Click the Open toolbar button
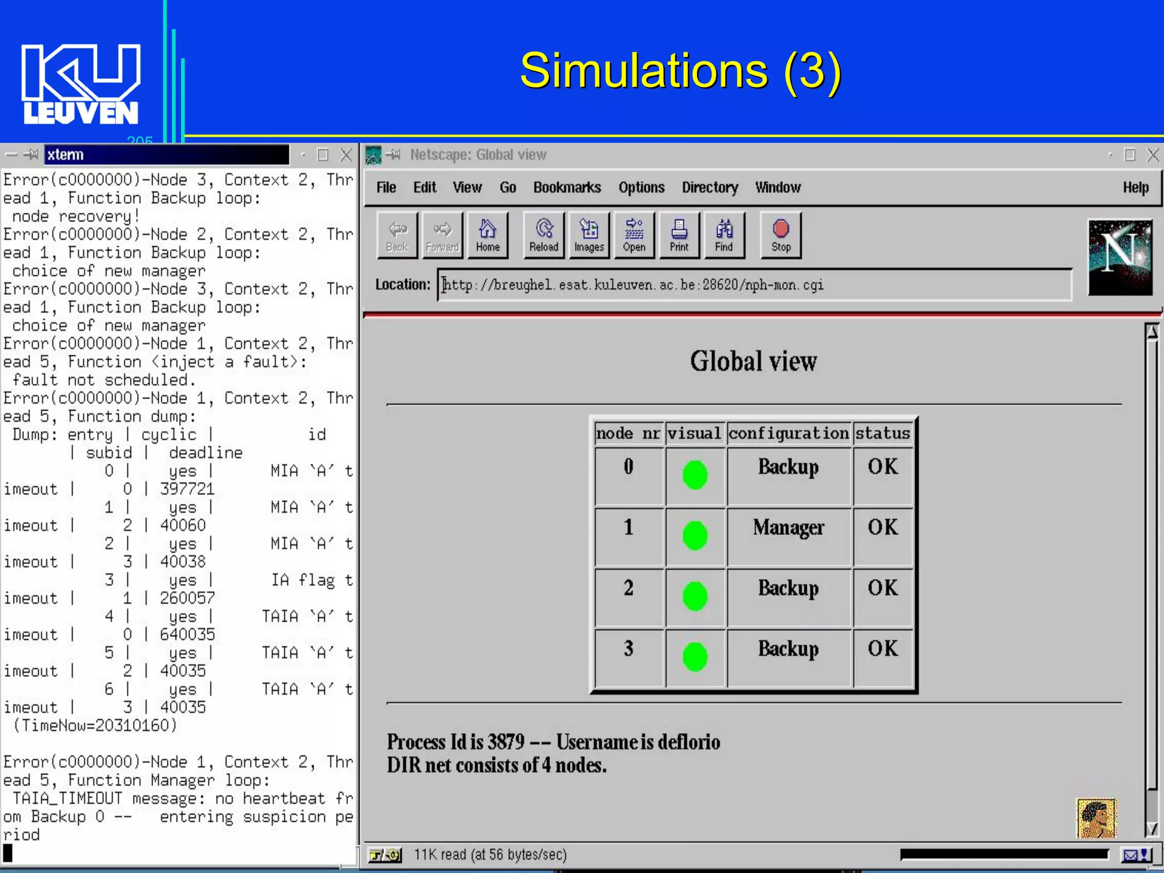Screen dimensions: 1164x873 click(634, 235)
